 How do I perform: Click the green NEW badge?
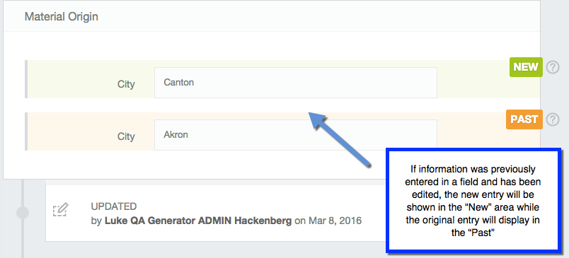coord(526,67)
